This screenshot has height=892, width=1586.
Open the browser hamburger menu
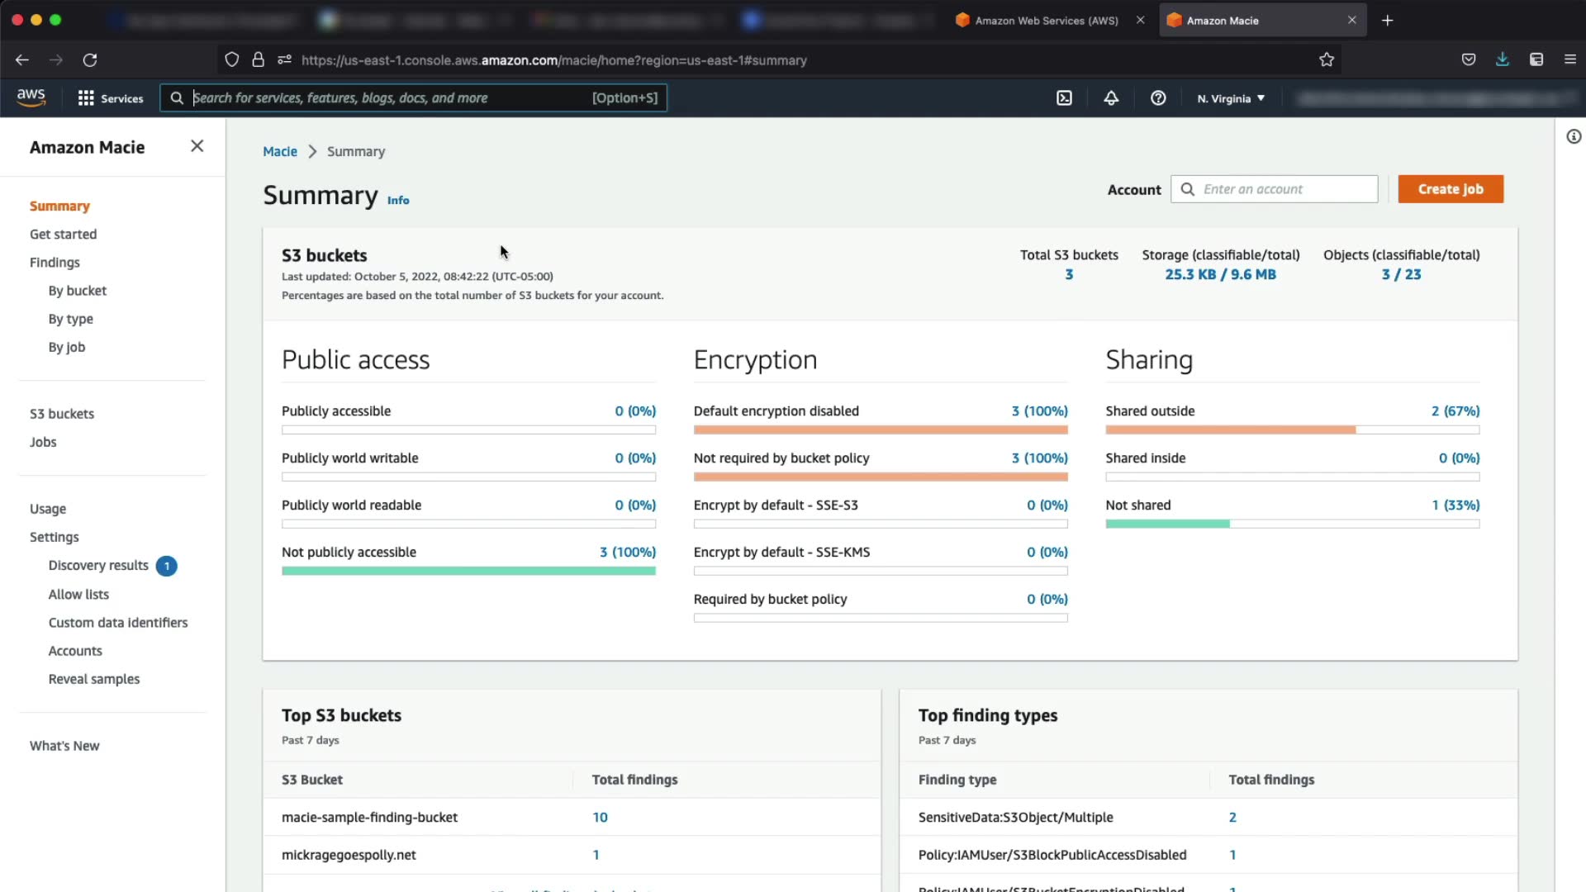click(x=1569, y=59)
